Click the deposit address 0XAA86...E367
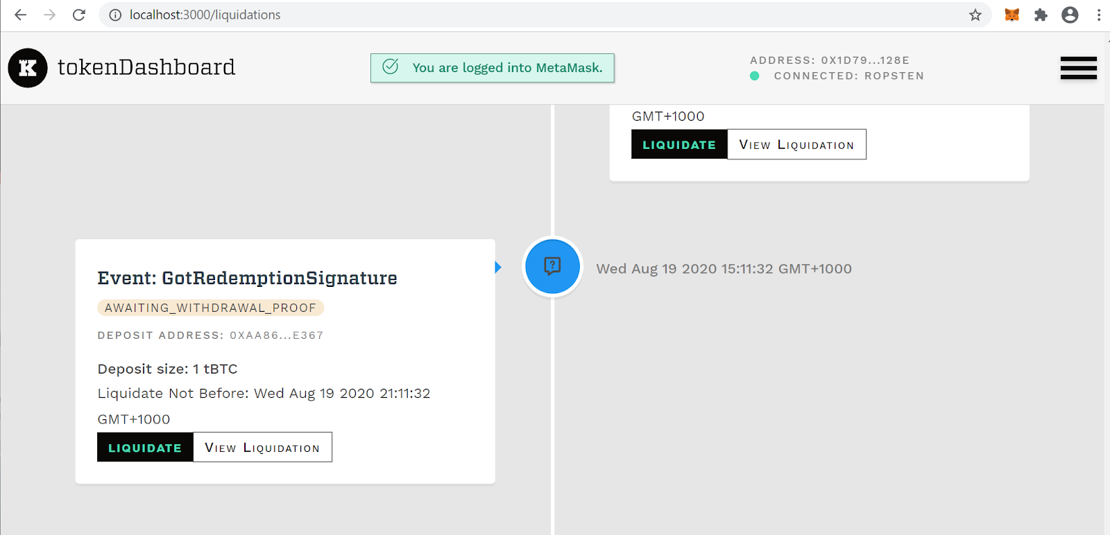1110x535 pixels. [277, 335]
